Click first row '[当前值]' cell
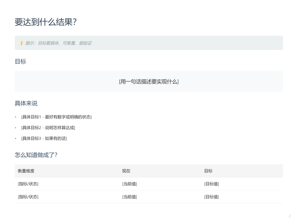Screen dimensions: 298x223 click(x=129, y=184)
